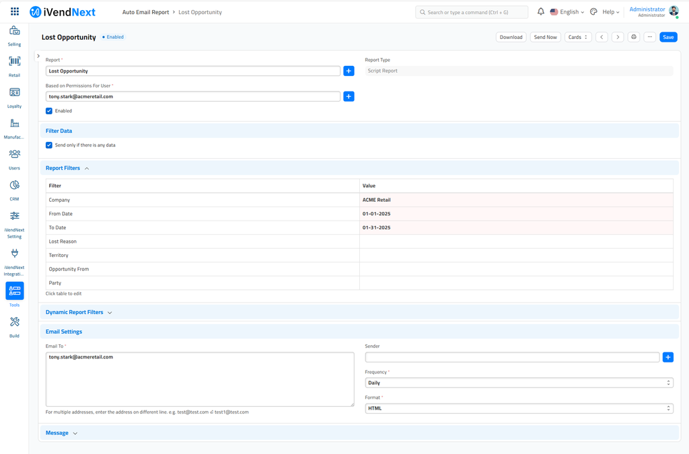Toggle Send only if there is any data

pos(49,145)
